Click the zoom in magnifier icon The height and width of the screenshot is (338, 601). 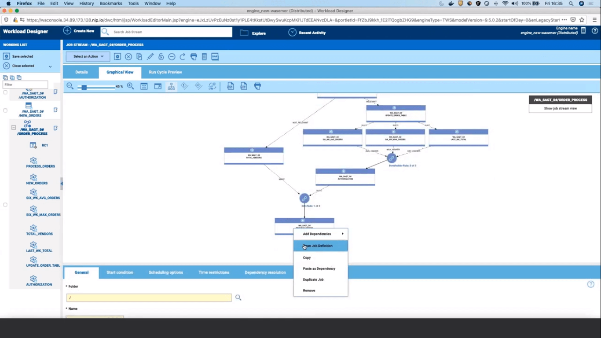[x=130, y=86]
